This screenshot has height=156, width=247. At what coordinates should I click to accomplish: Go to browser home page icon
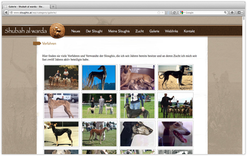click(232, 13)
